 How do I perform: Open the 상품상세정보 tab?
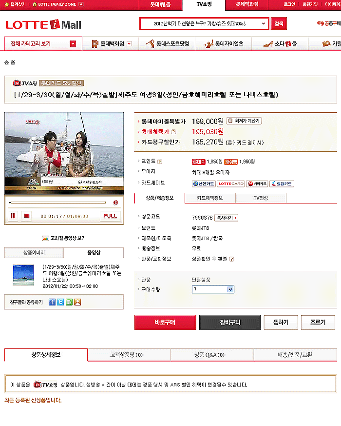point(46,355)
